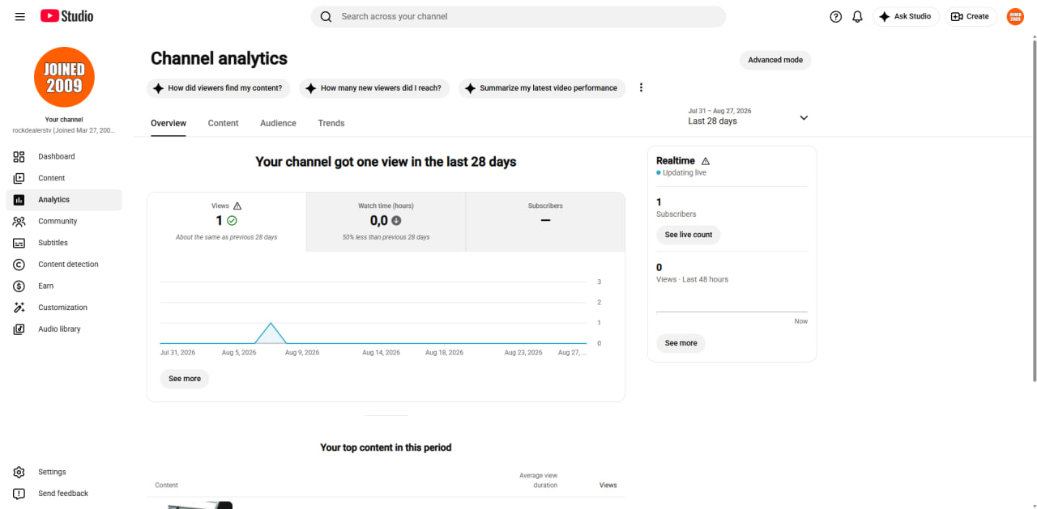Select the Views metric card

click(227, 222)
